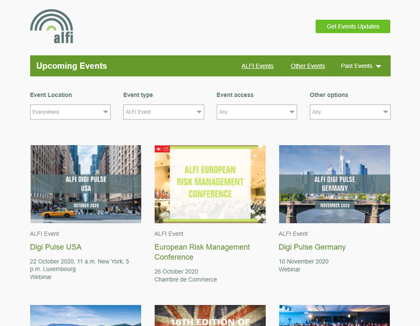Open the Event Location dropdown
Image resolution: width=420 pixels, height=326 pixels.
pyautogui.click(x=70, y=112)
